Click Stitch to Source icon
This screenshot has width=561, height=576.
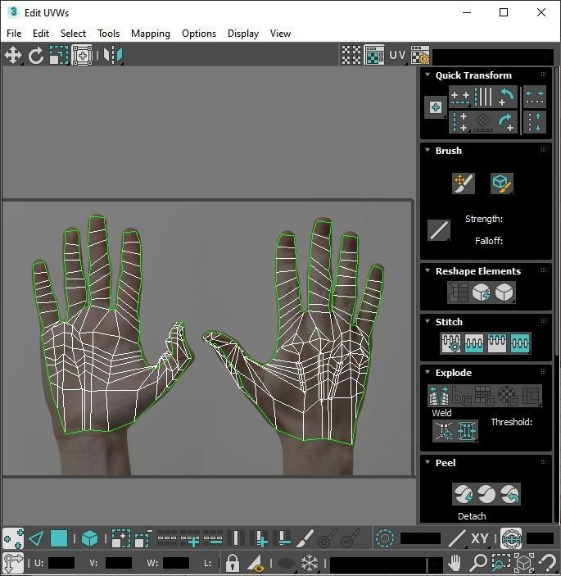497,343
